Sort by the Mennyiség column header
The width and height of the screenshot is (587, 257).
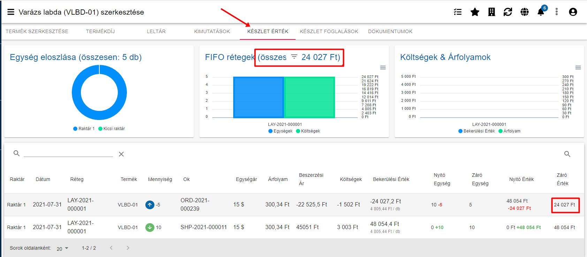(160, 179)
